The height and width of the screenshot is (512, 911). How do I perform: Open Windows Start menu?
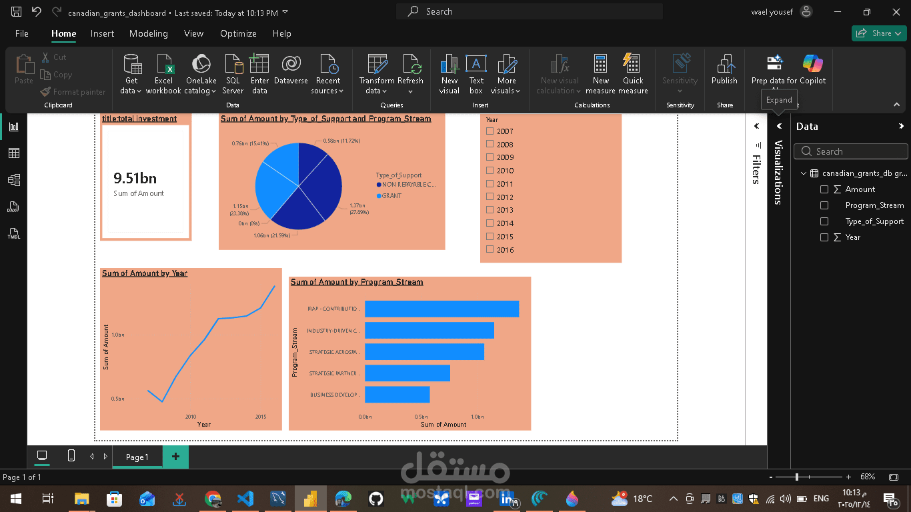(15, 498)
